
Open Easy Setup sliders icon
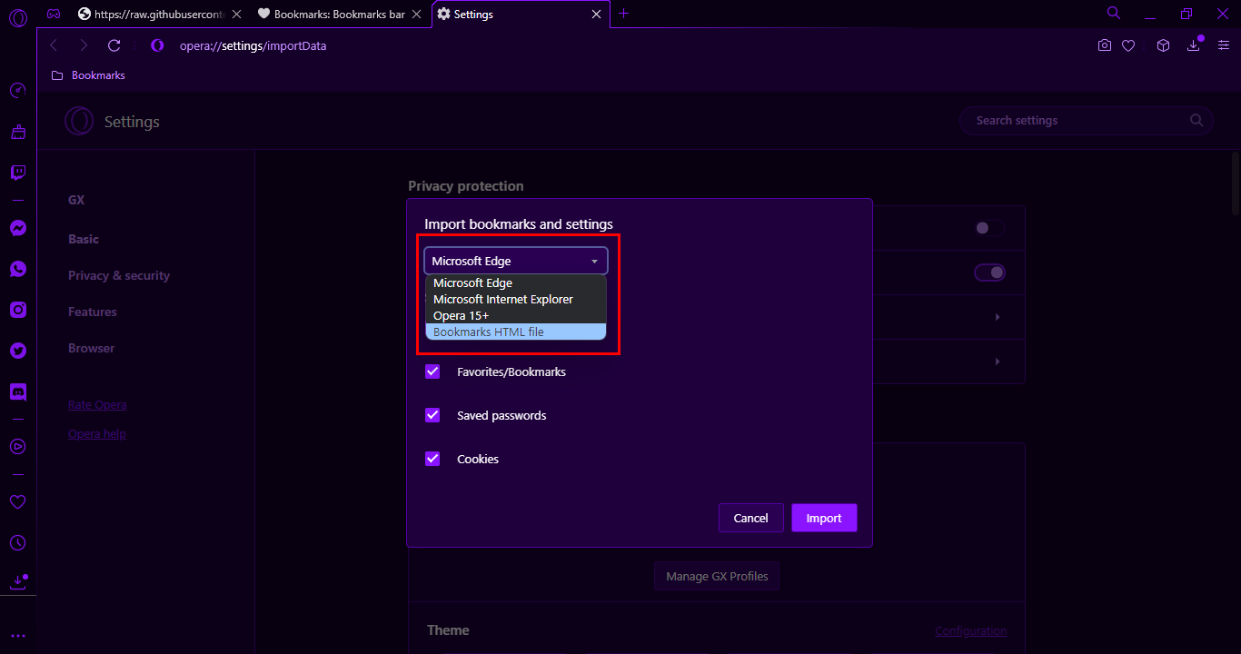(x=1223, y=45)
